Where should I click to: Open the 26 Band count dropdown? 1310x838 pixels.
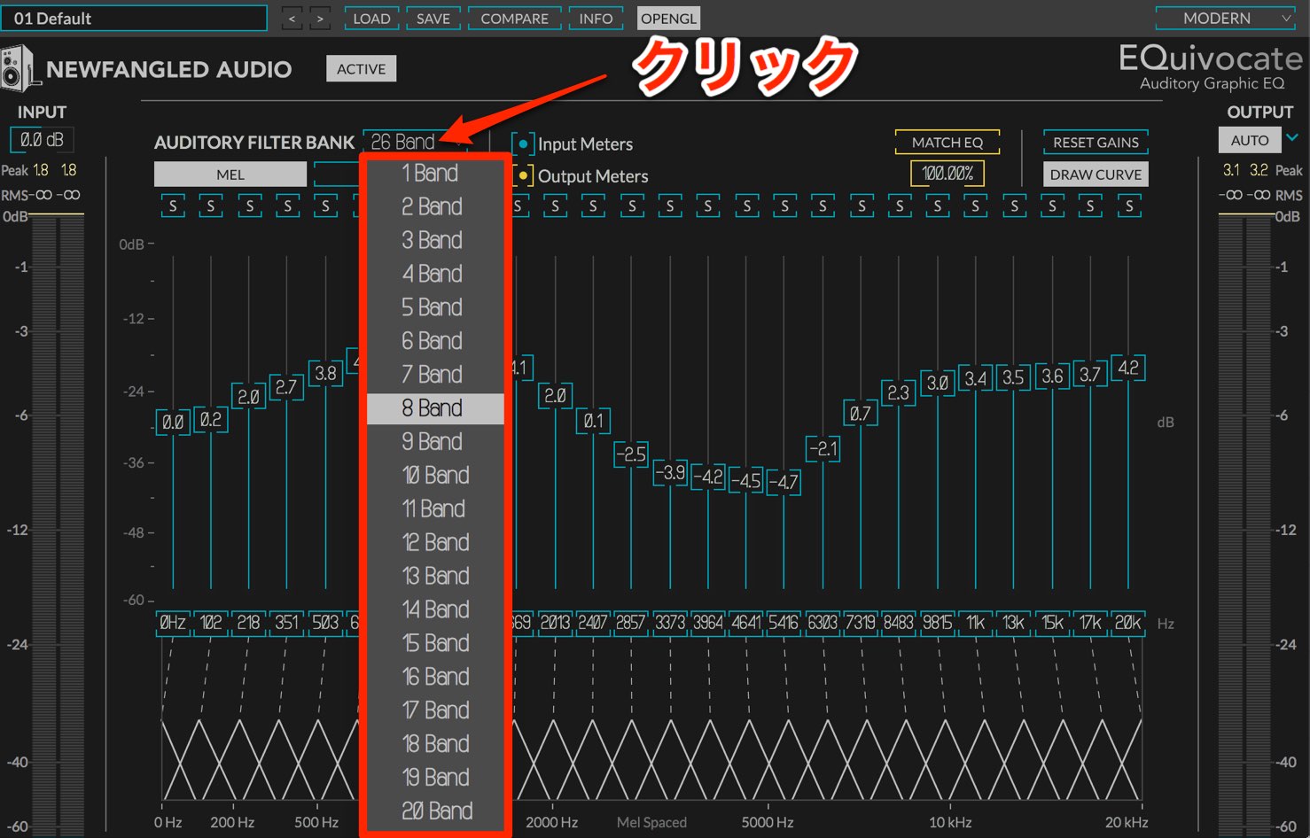click(417, 142)
